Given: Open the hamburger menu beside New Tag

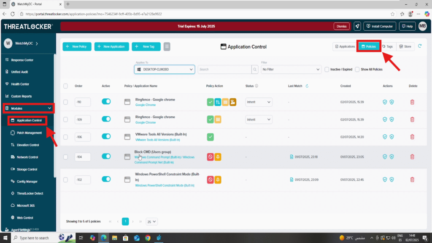Looking at the screenshot, I should point(167,46).
